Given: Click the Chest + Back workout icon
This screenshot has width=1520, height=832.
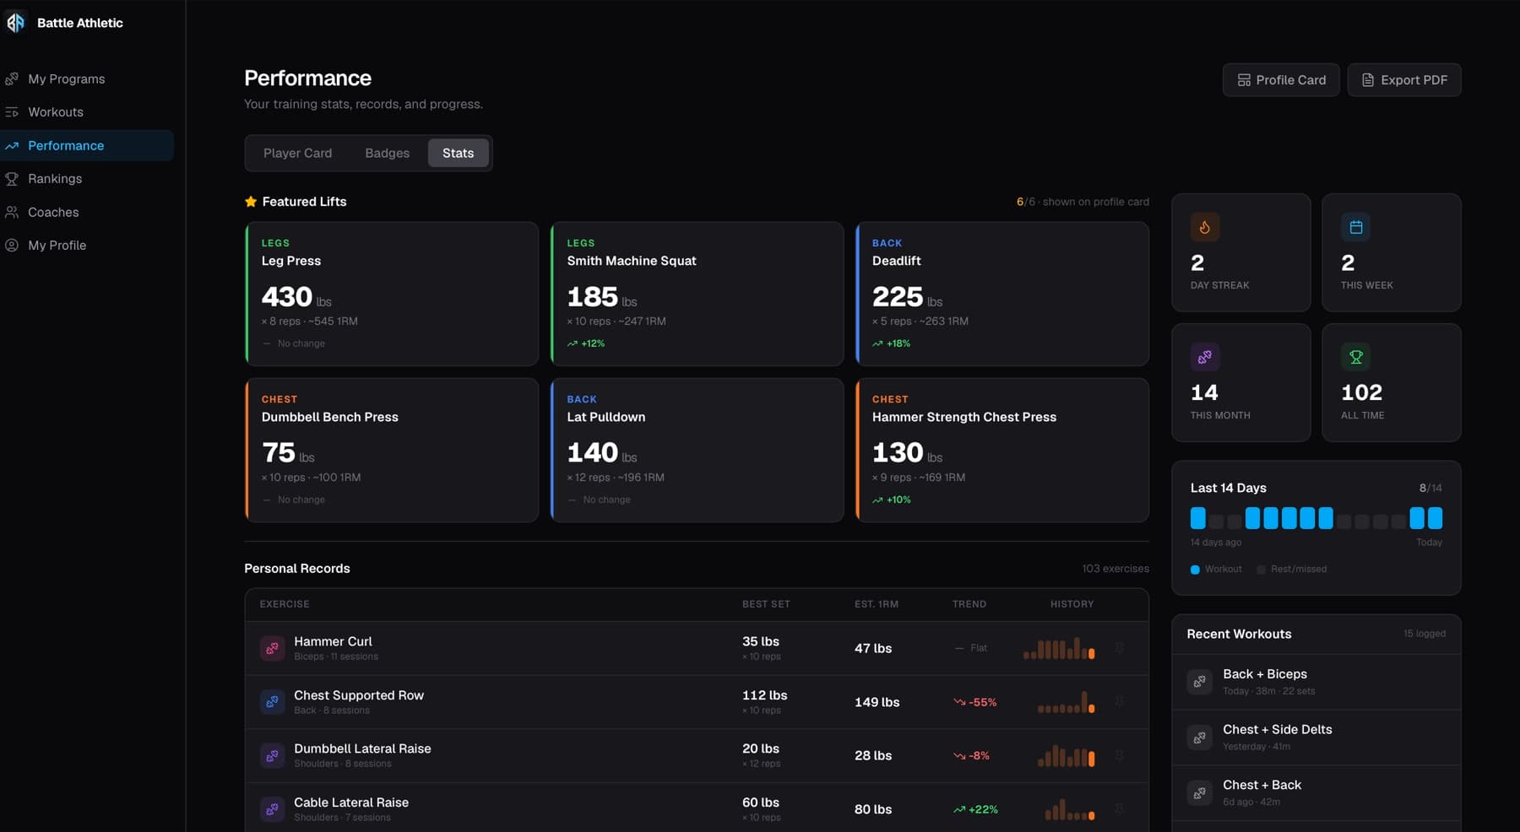Looking at the screenshot, I should click(1199, 793).
